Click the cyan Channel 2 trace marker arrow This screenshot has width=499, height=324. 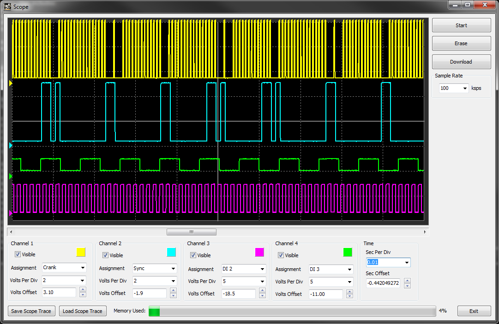coord(11,146)
